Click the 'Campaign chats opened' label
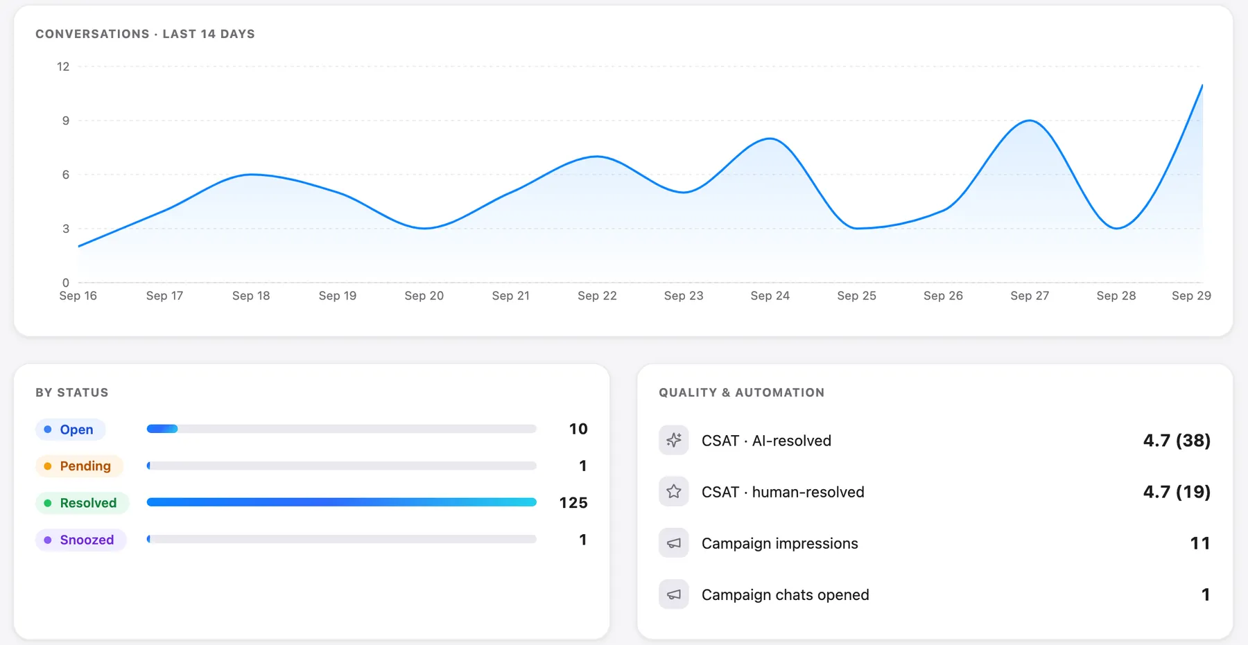This screenshot has height=645, width=1248. tap(786, 594)
